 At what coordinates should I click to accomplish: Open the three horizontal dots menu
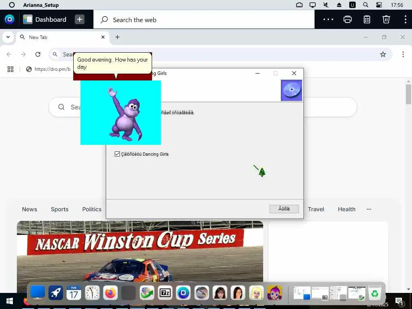click(x=328, y=19)
